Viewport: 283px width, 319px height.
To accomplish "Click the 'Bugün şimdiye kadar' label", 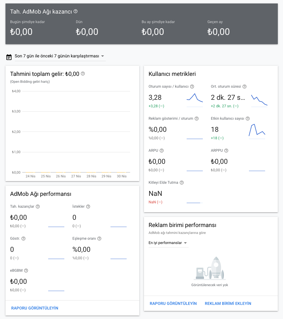I will (x=27, y=22).
